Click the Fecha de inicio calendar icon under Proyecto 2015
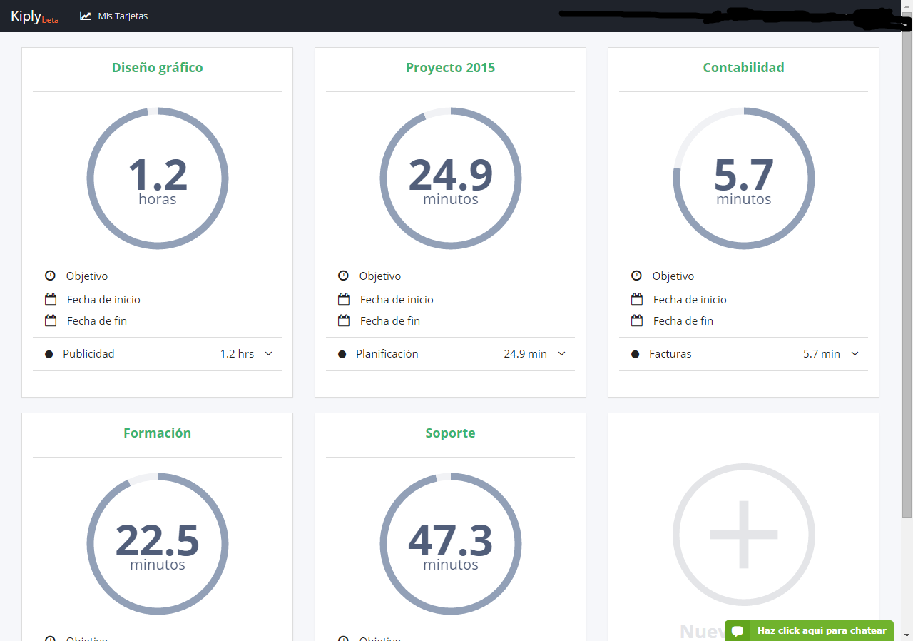Image resolution: width=913 pixels, height=641 pixels. [x=343, y=299]
